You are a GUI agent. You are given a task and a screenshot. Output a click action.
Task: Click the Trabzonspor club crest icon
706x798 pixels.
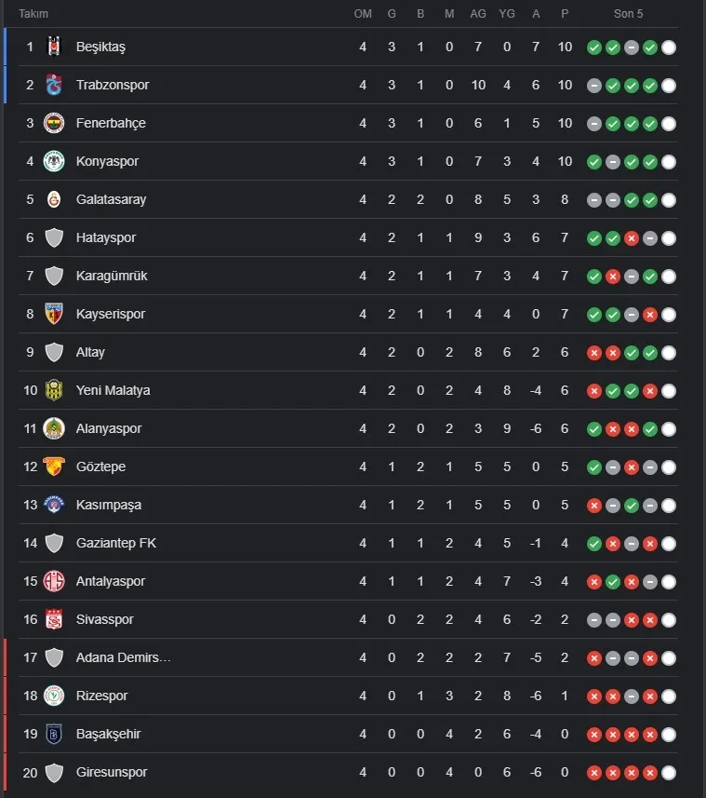coord(53,85)
